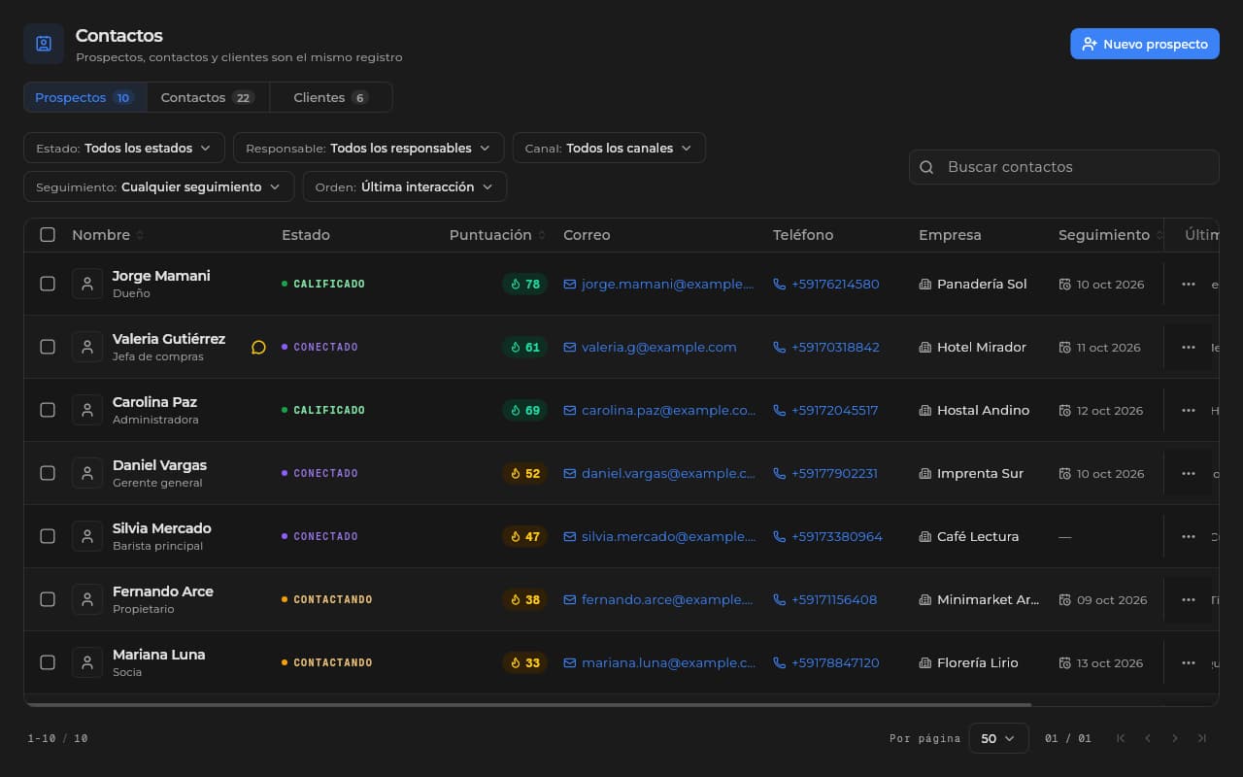Image resolution: width=1243 pixels, height=777 pixels.
Task: Go to next page arrow
Action: pos(1175,738)
